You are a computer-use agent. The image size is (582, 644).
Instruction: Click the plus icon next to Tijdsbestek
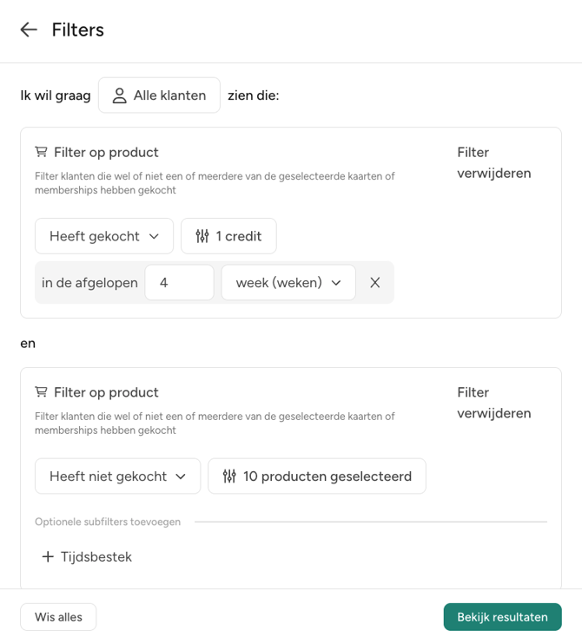[48, 556]
